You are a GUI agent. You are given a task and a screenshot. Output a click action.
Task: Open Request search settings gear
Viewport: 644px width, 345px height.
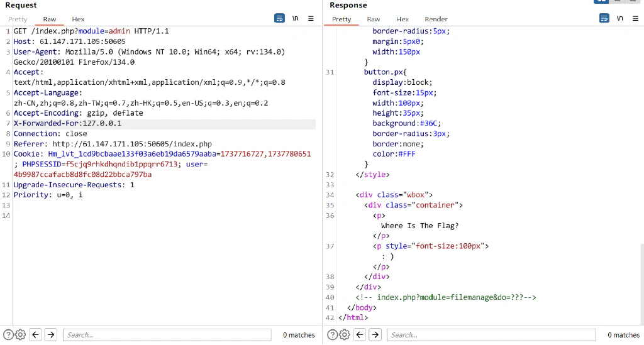(x=20, y=335)
